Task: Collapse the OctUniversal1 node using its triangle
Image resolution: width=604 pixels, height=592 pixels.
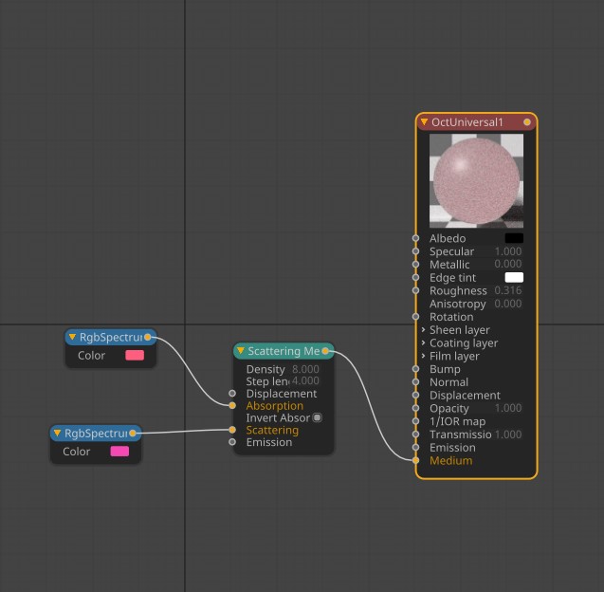Action: pos(424,122)
